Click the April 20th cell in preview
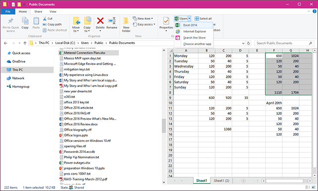 274,103
